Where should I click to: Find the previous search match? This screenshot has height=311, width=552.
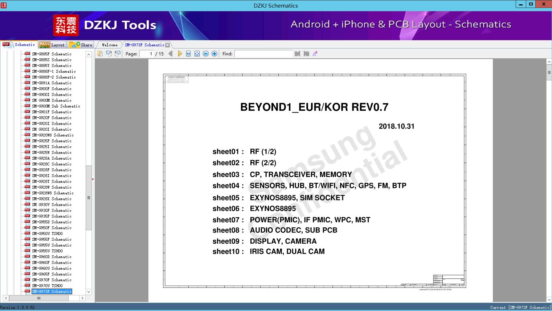[x=298, y=54]
